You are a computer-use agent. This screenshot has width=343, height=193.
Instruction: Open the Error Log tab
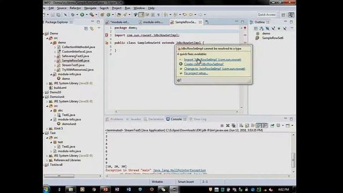tap(198, 119)
